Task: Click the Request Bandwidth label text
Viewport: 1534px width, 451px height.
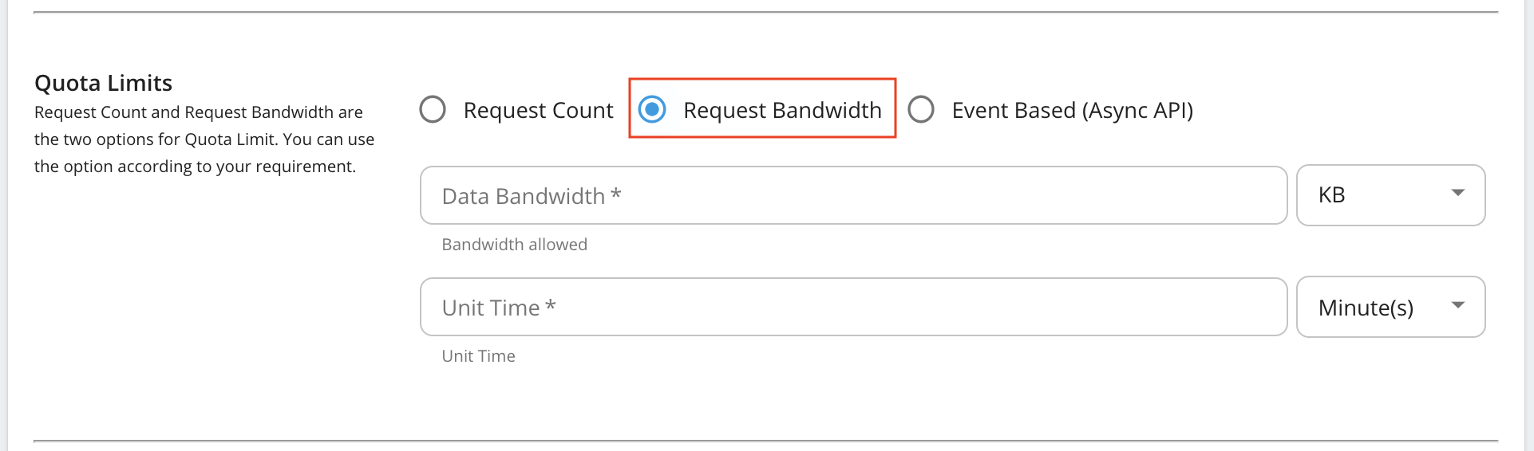Action: tap(782, 110)
